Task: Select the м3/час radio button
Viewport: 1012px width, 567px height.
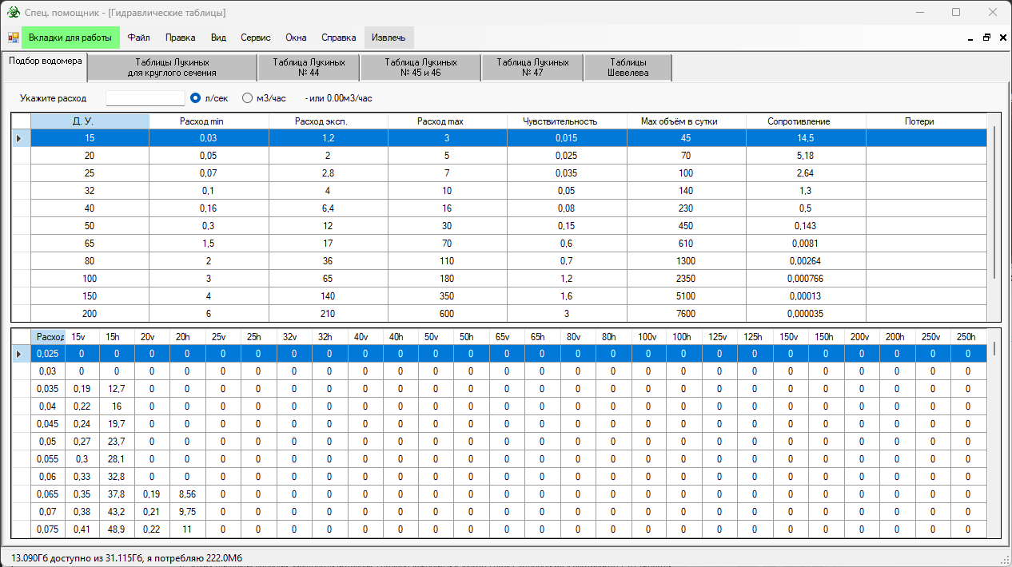Action: (247, 98)
